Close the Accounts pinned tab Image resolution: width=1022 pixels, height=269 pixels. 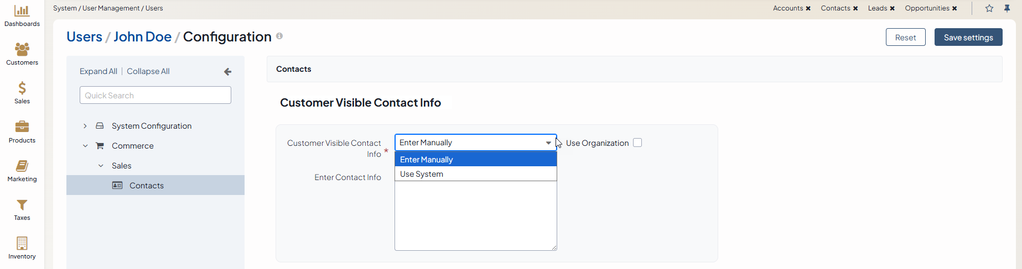(808, 8)
